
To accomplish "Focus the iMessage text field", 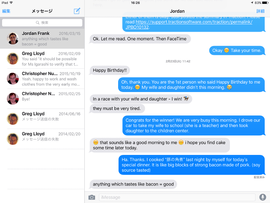I will click(177, 197).
